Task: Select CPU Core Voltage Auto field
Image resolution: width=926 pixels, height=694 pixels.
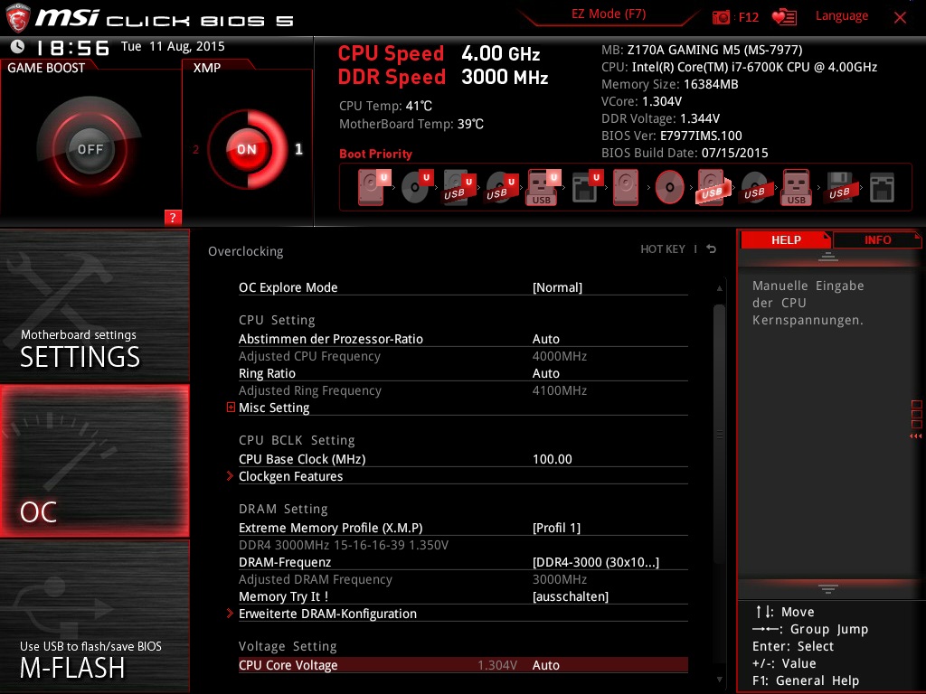Action: [x=463, y=665]
